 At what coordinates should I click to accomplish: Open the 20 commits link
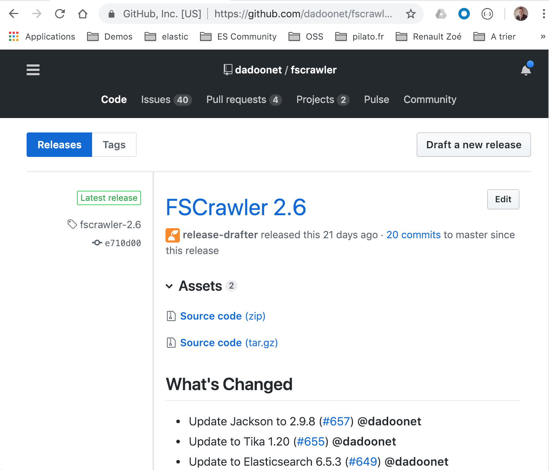[x=413, y=235]
